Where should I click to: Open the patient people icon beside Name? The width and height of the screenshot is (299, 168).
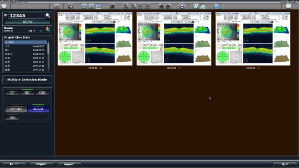pos(48,29)
